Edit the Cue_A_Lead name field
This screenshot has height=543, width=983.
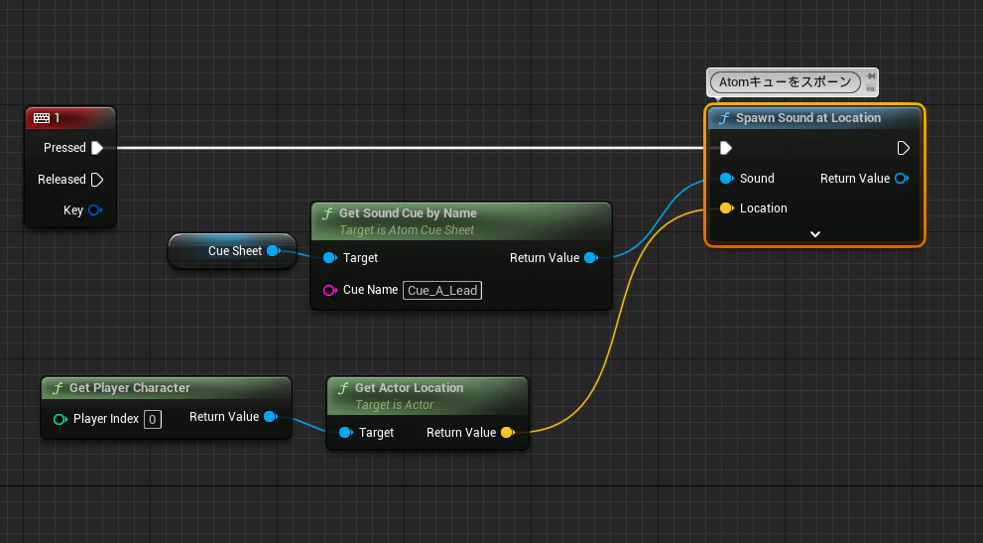[442, 291]
